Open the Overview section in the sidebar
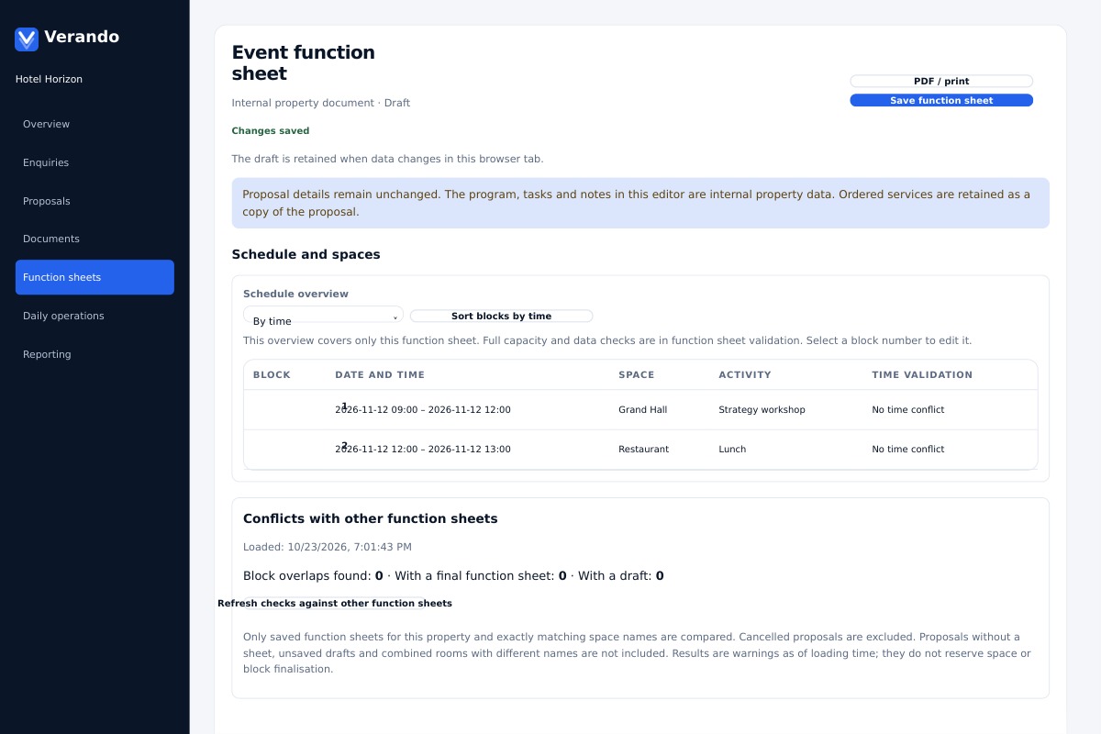 click(x=95, y=124)
